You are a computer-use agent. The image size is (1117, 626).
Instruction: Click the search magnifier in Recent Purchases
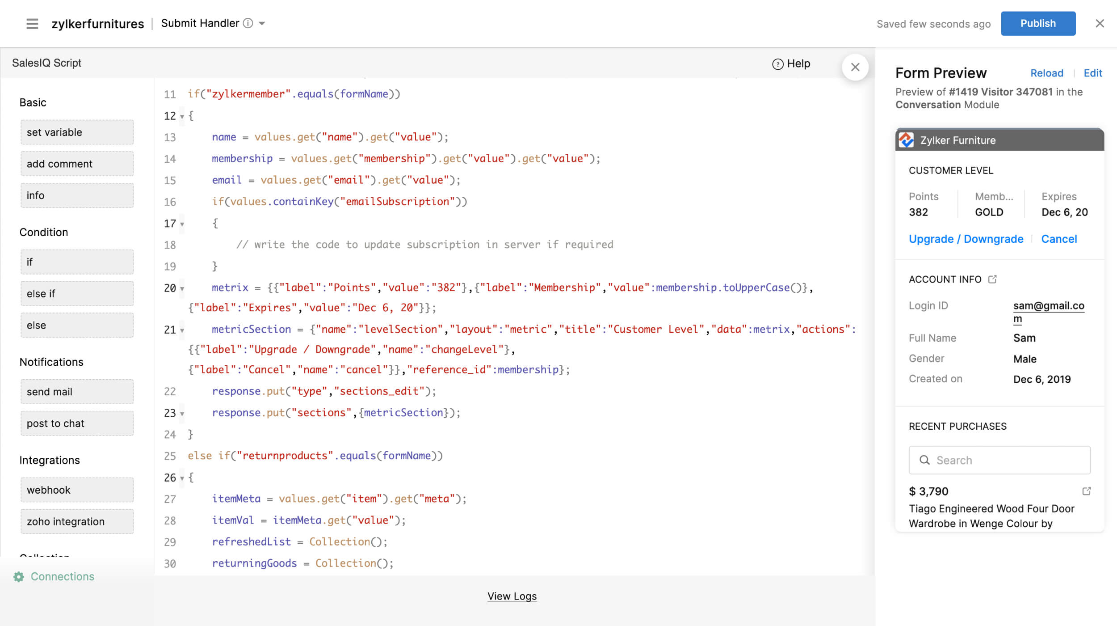924,460
